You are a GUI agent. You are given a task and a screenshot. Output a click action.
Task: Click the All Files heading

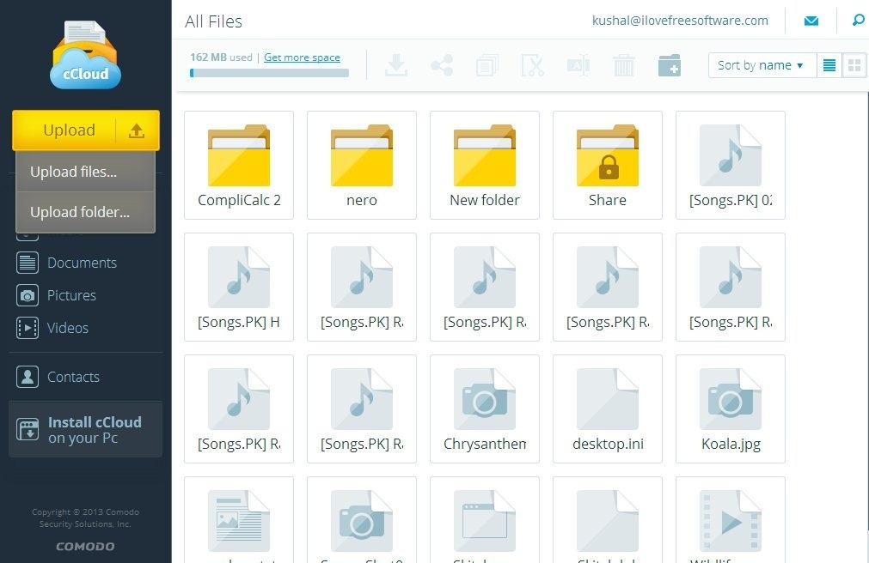pyautogui.click(x=213, y=21)
